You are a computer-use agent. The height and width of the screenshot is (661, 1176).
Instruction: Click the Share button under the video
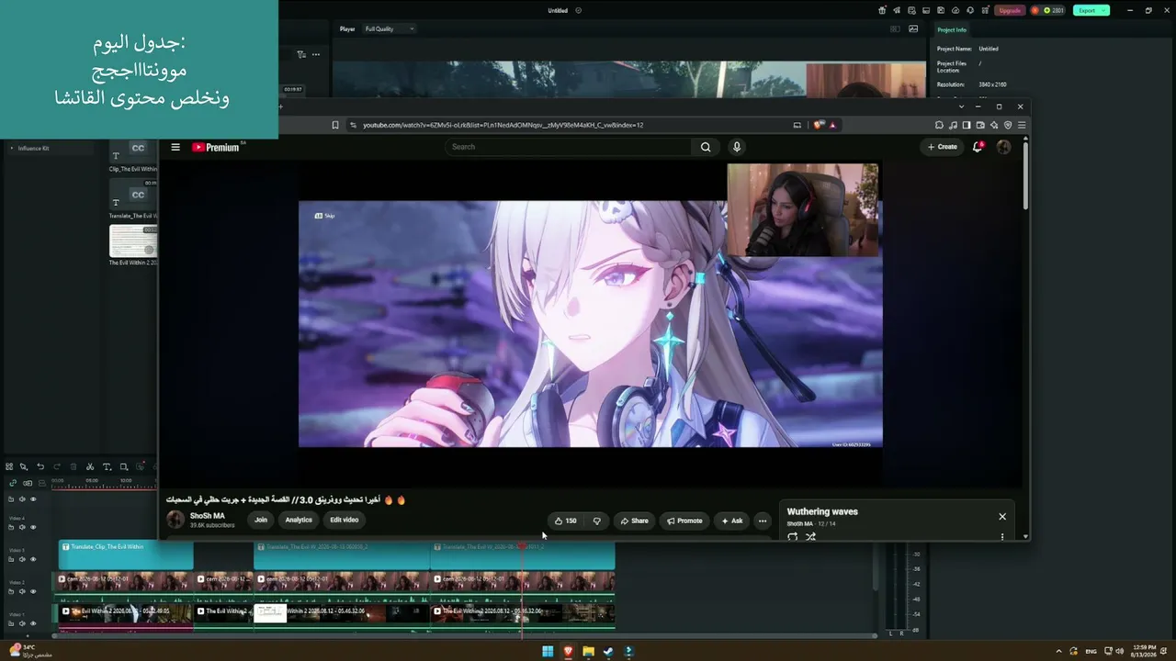pos(635,521)
